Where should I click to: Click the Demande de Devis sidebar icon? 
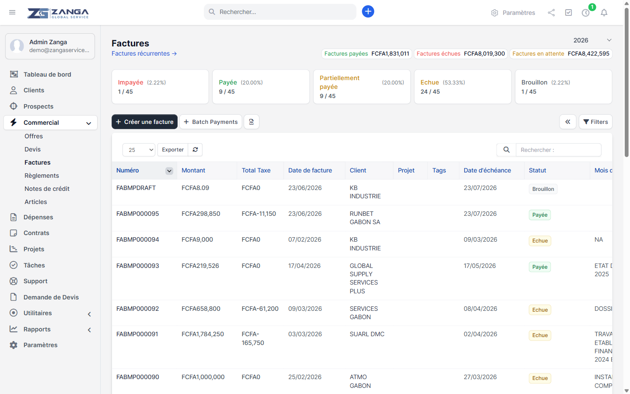pos(14,297)
